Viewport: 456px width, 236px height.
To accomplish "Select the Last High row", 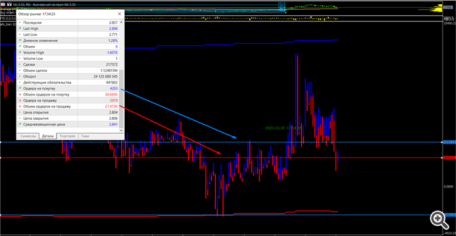I will [x=68, y=29].
